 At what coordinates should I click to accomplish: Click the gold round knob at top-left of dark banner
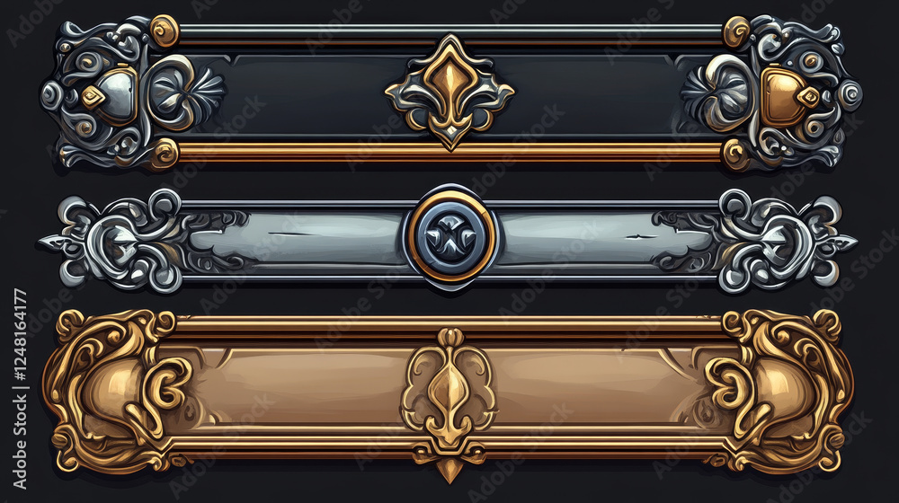pos(165,31)
